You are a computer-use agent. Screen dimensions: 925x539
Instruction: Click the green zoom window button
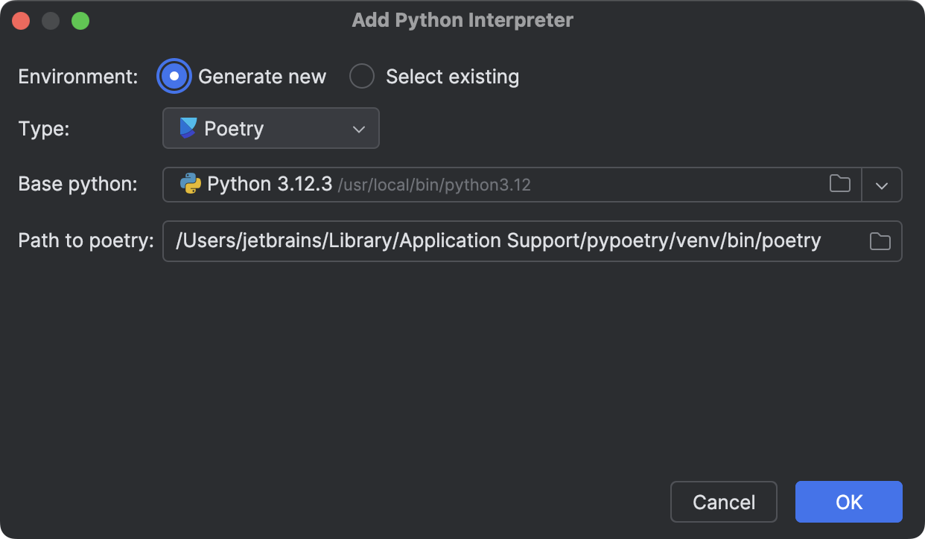[80, 21]
